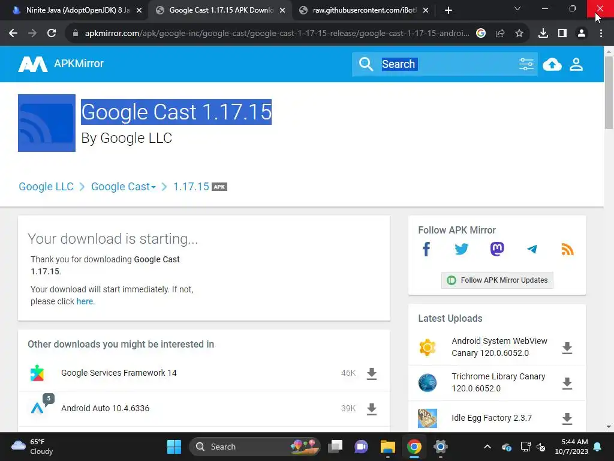Open APK Mirror RSS feed icon

pos(567,249)
